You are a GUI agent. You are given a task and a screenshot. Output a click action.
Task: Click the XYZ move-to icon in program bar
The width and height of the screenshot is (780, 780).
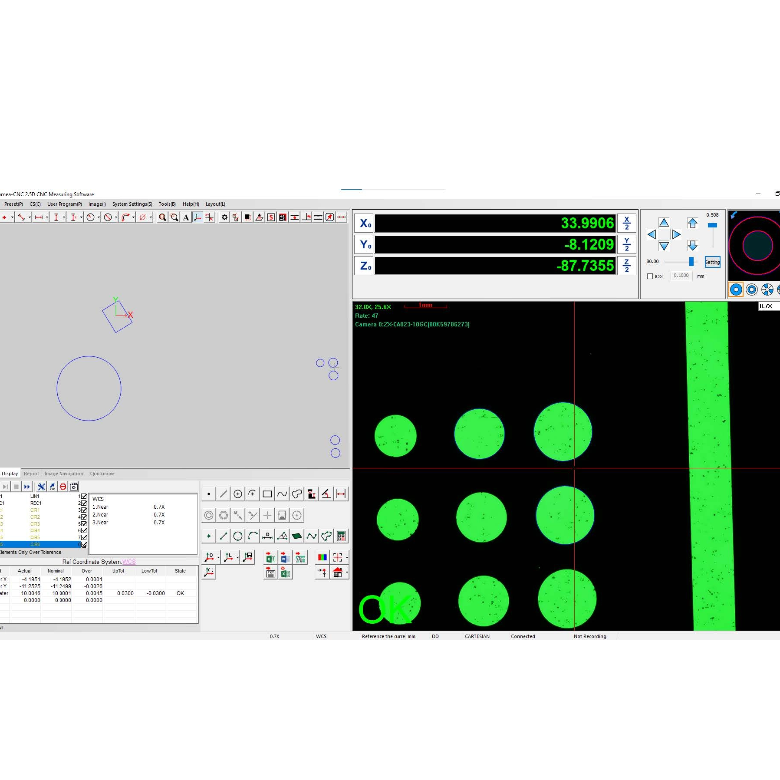[x=52, y=487]
